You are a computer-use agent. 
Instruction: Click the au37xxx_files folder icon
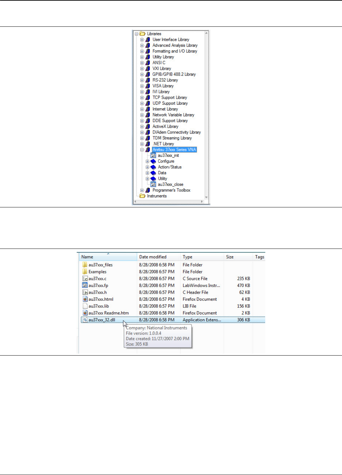click(85, 265)
